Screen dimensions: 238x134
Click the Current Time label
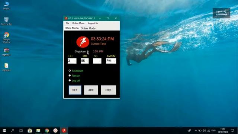click(x=98, y=44)
